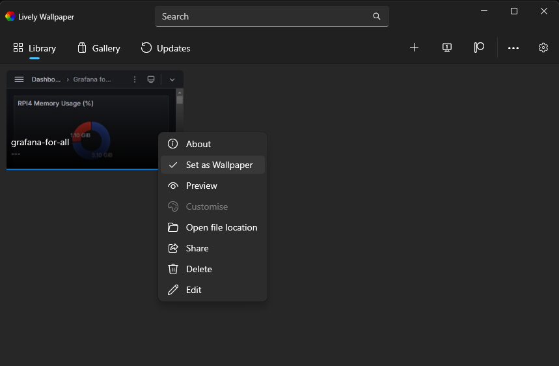
Task: Toggle the Set as Wallpaper option
Action: tap(213, 165)
